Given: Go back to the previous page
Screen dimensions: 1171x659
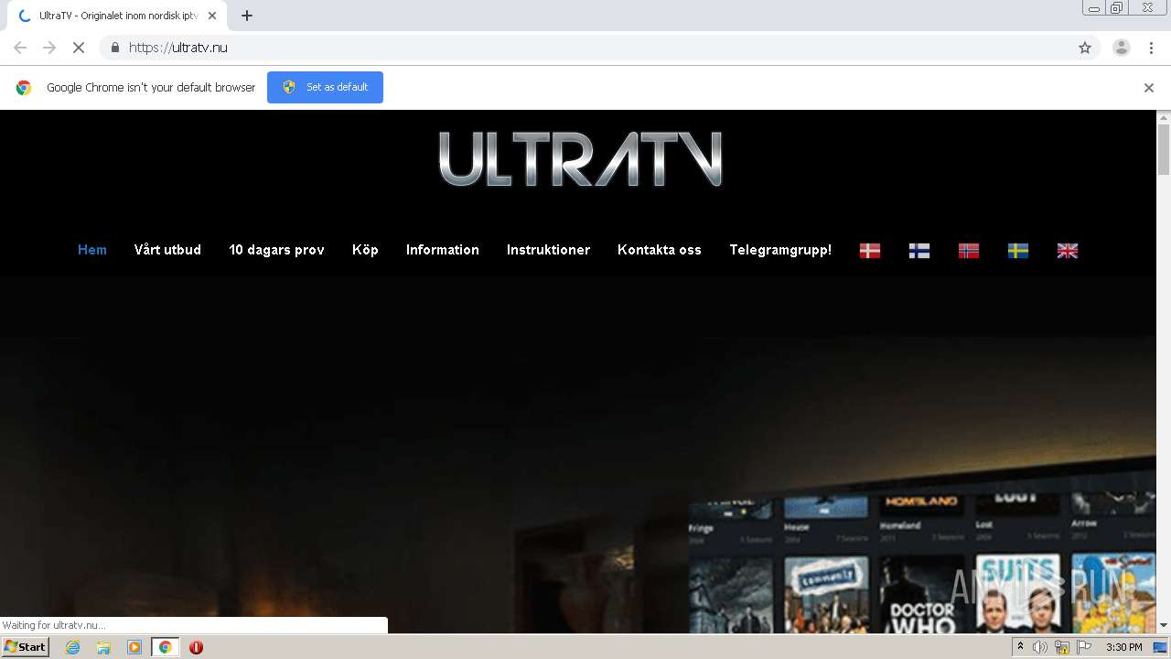Looking at the screenshot, I should tap(20, 48).
